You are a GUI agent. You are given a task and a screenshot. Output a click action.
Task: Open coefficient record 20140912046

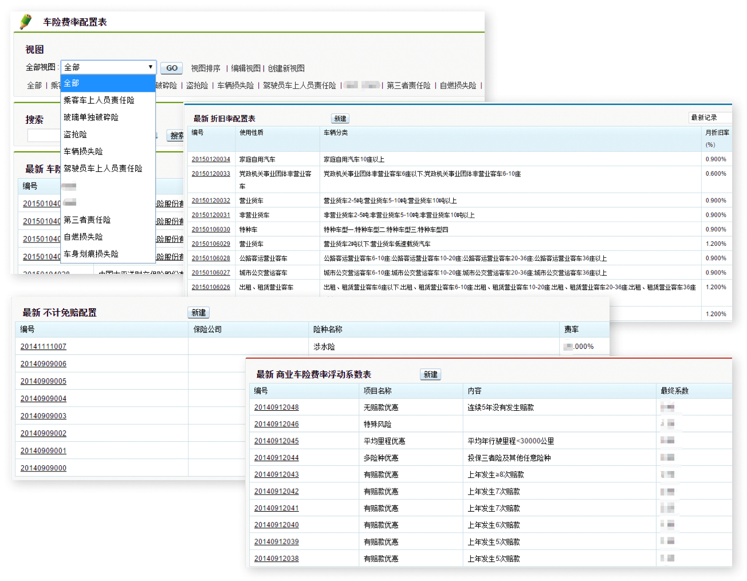click(277, 424)
